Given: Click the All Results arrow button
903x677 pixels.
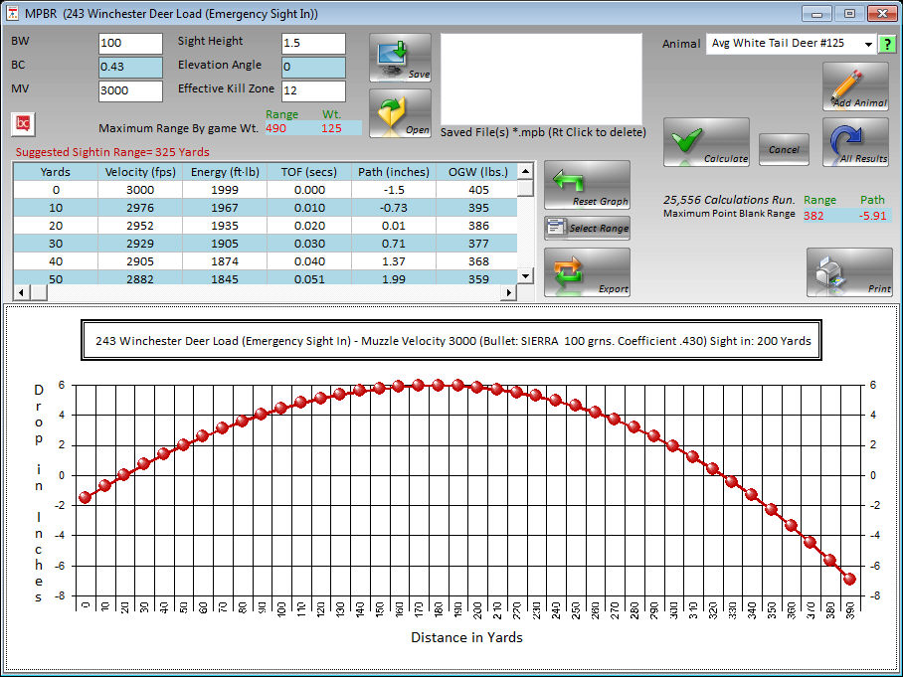Looking at the screenshot, I should coord(854,142).
